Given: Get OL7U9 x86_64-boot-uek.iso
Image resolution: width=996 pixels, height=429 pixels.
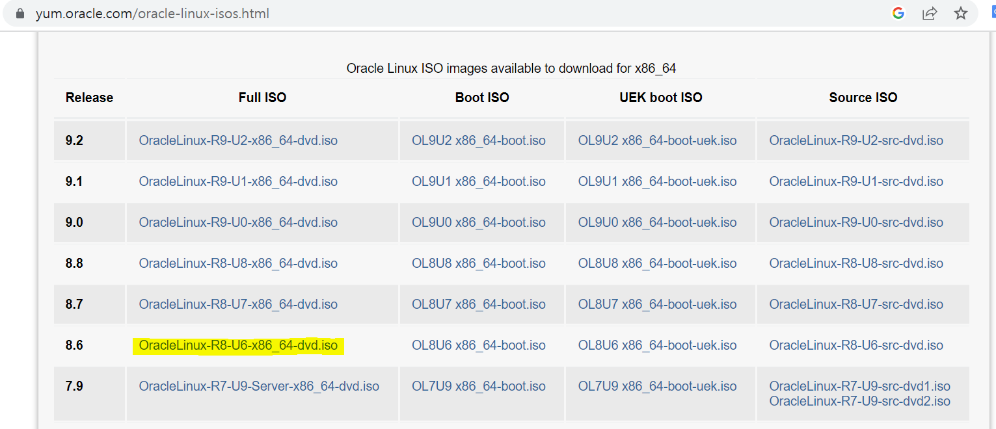Looking at the screenshot, I should pyautogui.click(x=658, y=386).
